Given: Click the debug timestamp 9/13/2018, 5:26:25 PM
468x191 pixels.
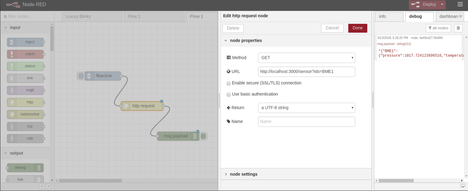Looking at the screenshot, I should 392,38.
